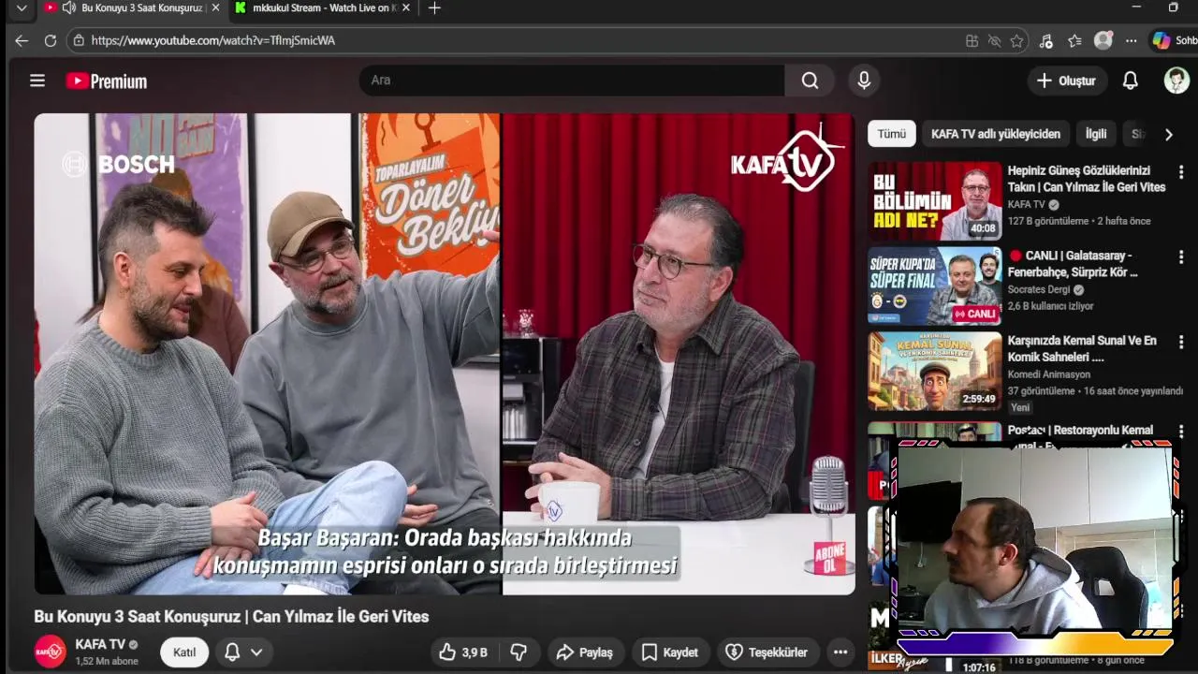This screenshot has height=674, width=1198.
Task: Open Socrates Dergi channel name
Action: click(1038, 289)
